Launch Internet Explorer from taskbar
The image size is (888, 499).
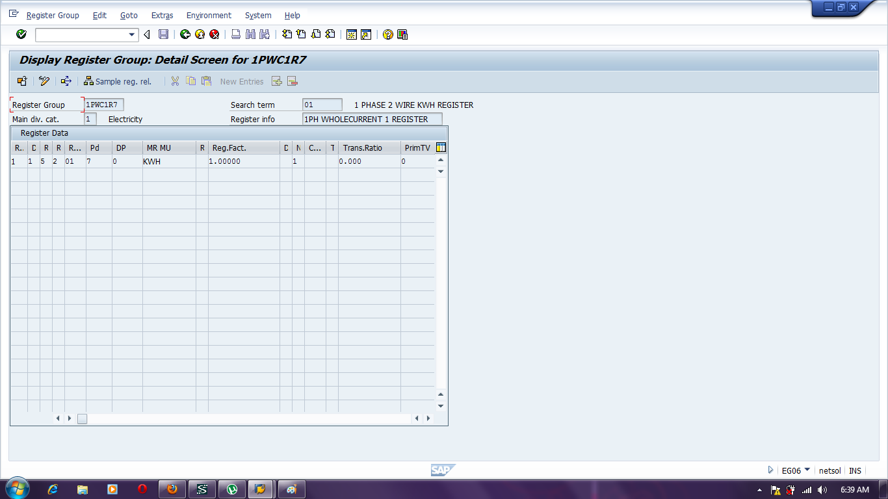tap(53, 489)
